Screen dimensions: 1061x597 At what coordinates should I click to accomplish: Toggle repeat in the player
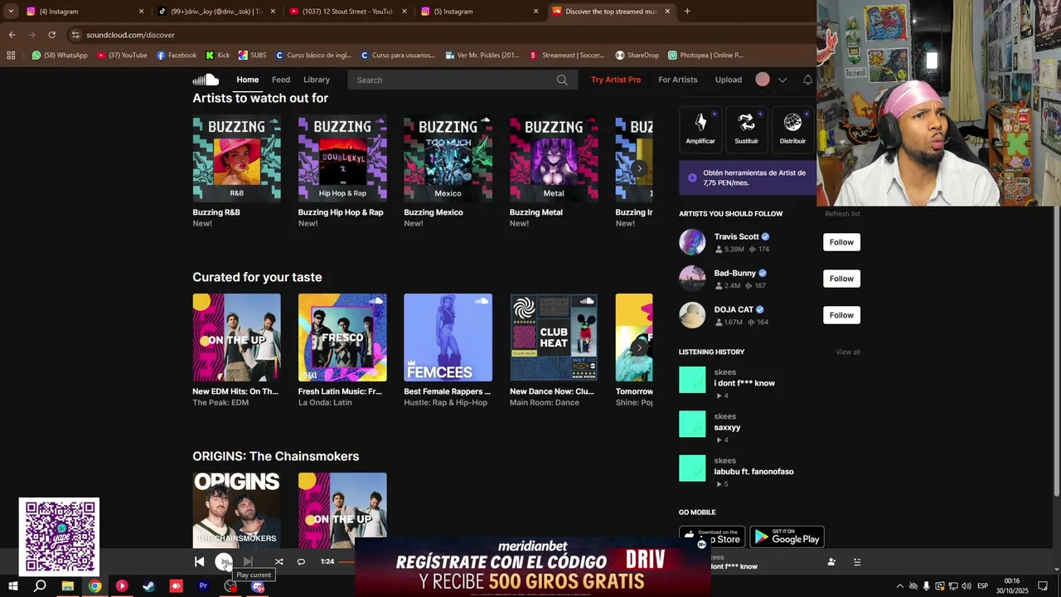coord(301,561)
